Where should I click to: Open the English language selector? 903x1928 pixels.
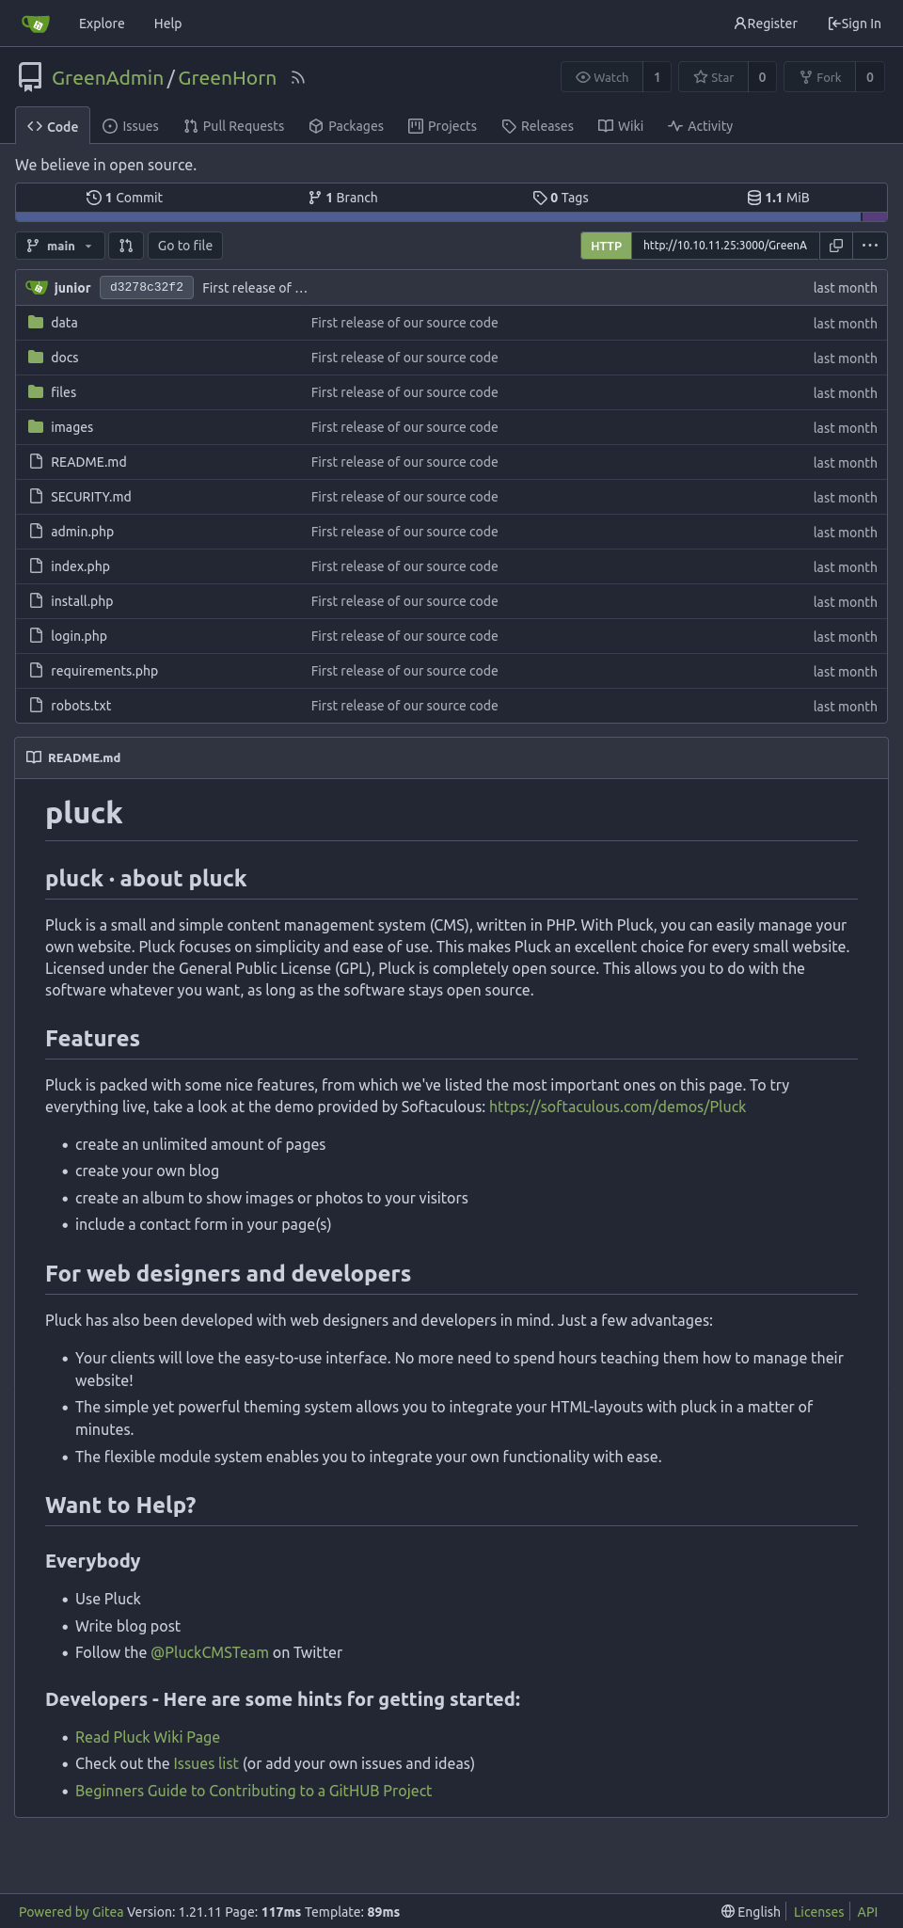point(751,1911)
